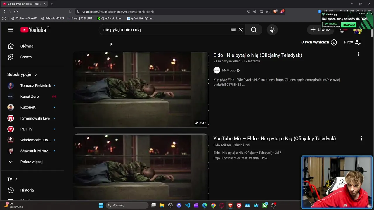Open Visual Studio Code from taskbar

click(x=188, y=205)
